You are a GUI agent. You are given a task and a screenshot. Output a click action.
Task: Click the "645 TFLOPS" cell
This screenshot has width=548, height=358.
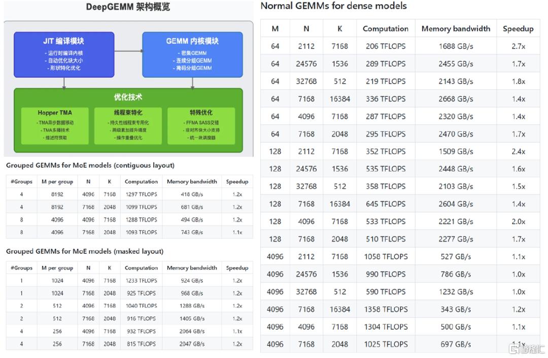(x=386, y=204)
